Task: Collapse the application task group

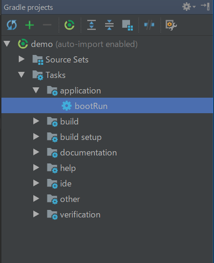Action: point(36,90)
